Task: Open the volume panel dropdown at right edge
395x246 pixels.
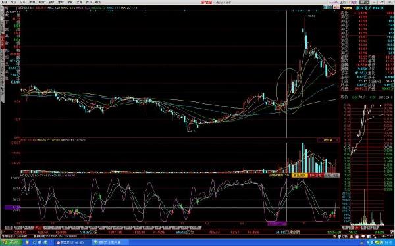Action: tap(329, 140)
